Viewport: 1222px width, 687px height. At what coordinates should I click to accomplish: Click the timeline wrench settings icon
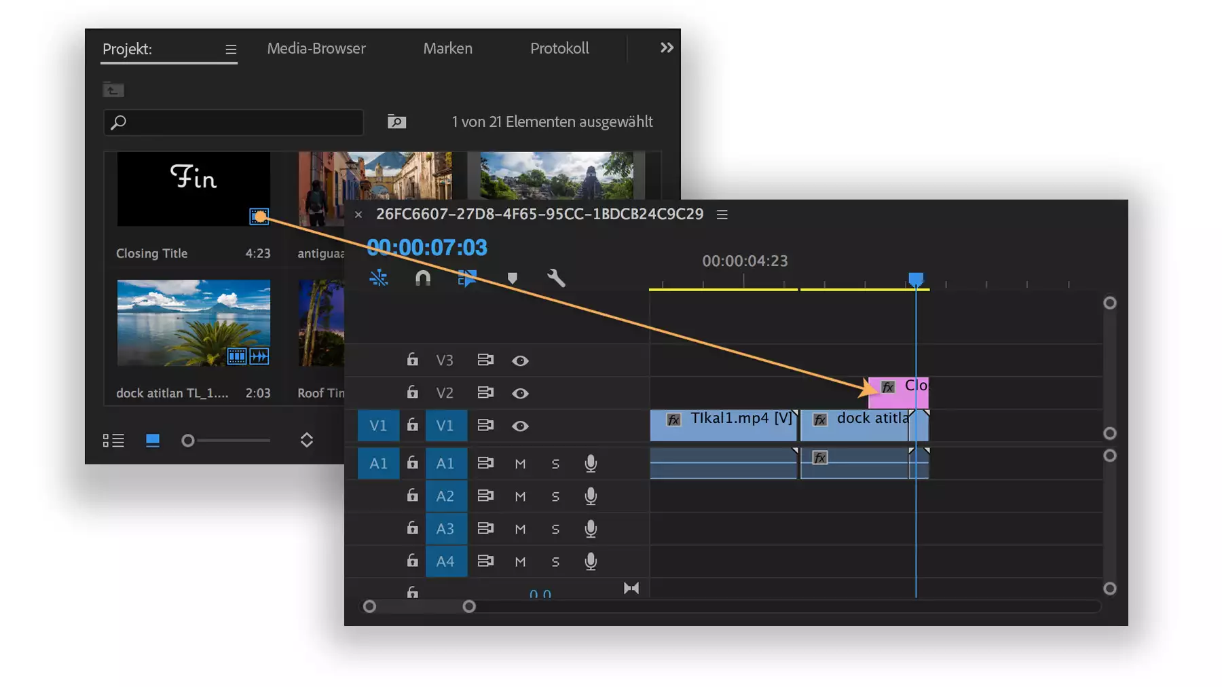click(556, 278)
